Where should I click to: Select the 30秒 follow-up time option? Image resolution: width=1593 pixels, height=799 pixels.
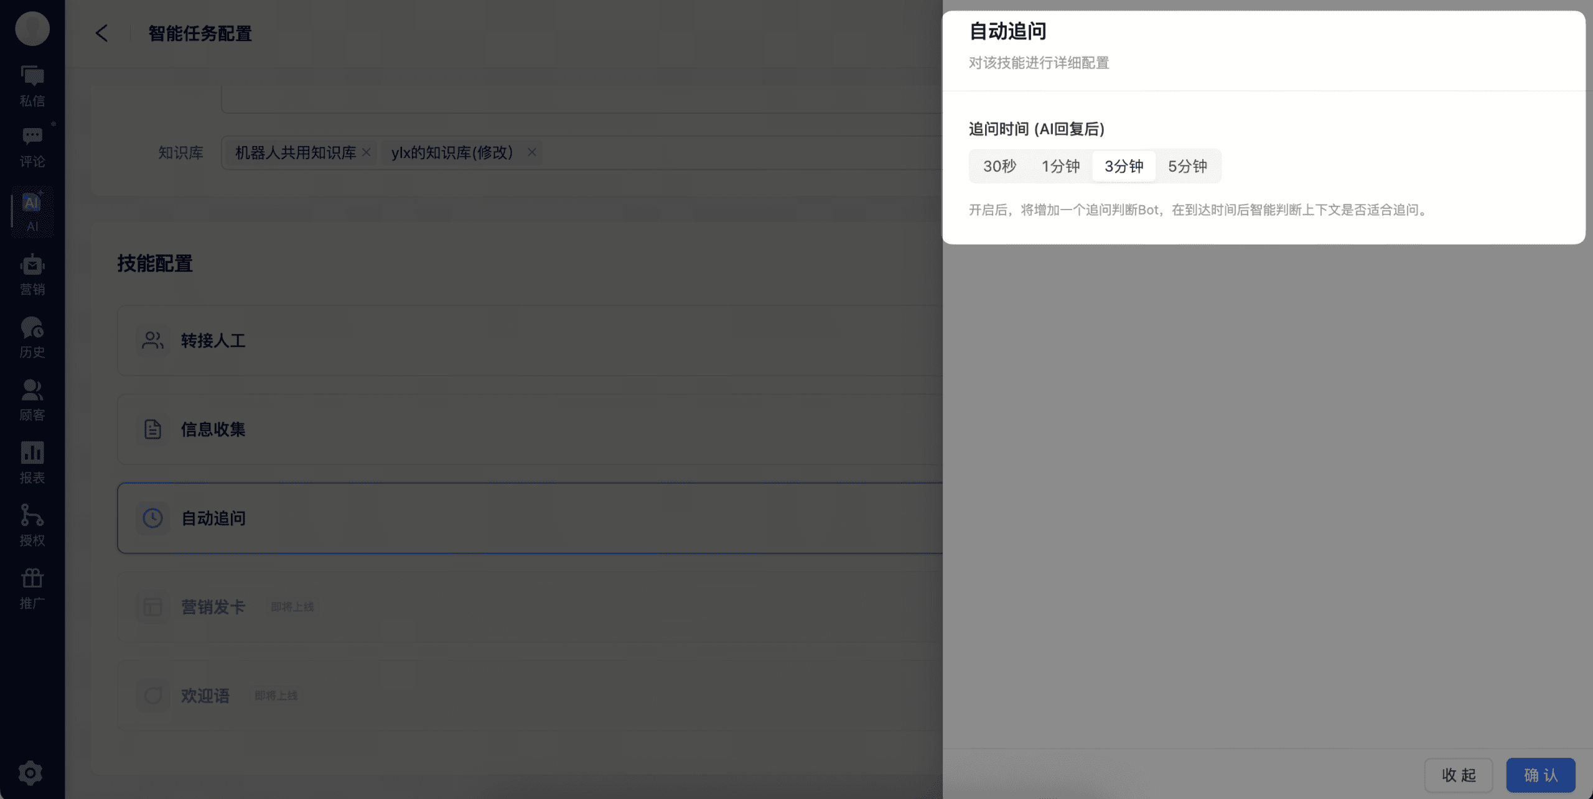tap(999, 166)
